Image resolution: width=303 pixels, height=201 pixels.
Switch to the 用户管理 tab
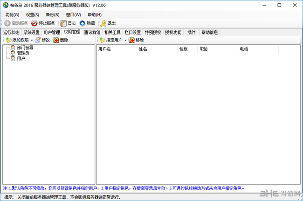(52, 32)
